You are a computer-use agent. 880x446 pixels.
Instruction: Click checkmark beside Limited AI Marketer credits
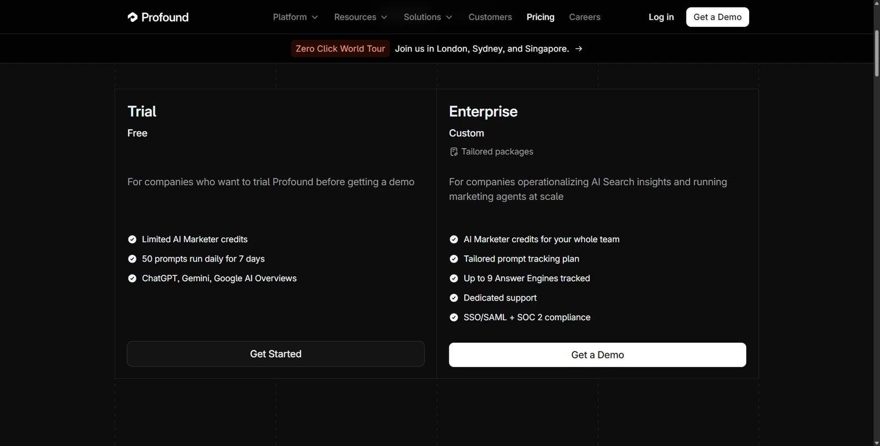coord(132,239)
